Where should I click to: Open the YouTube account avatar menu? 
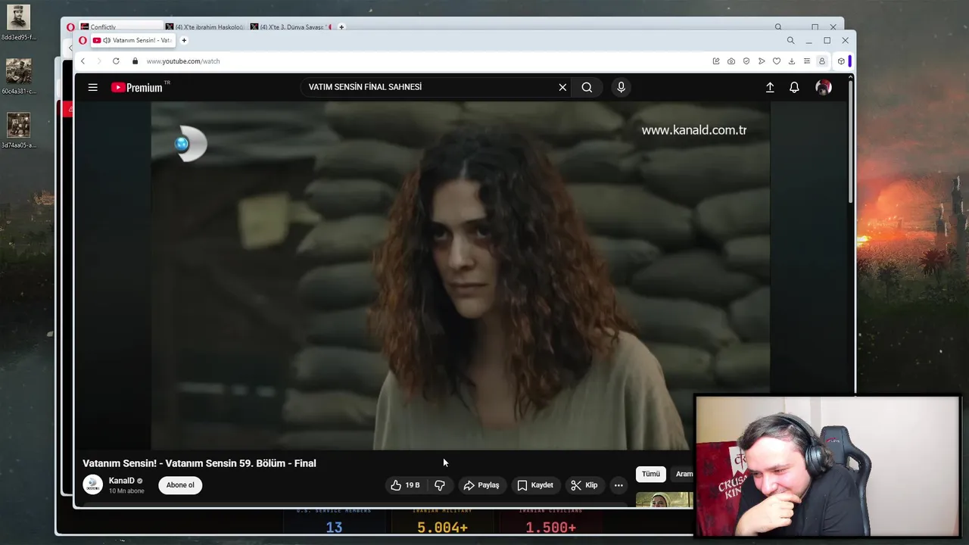coord(824,87)
